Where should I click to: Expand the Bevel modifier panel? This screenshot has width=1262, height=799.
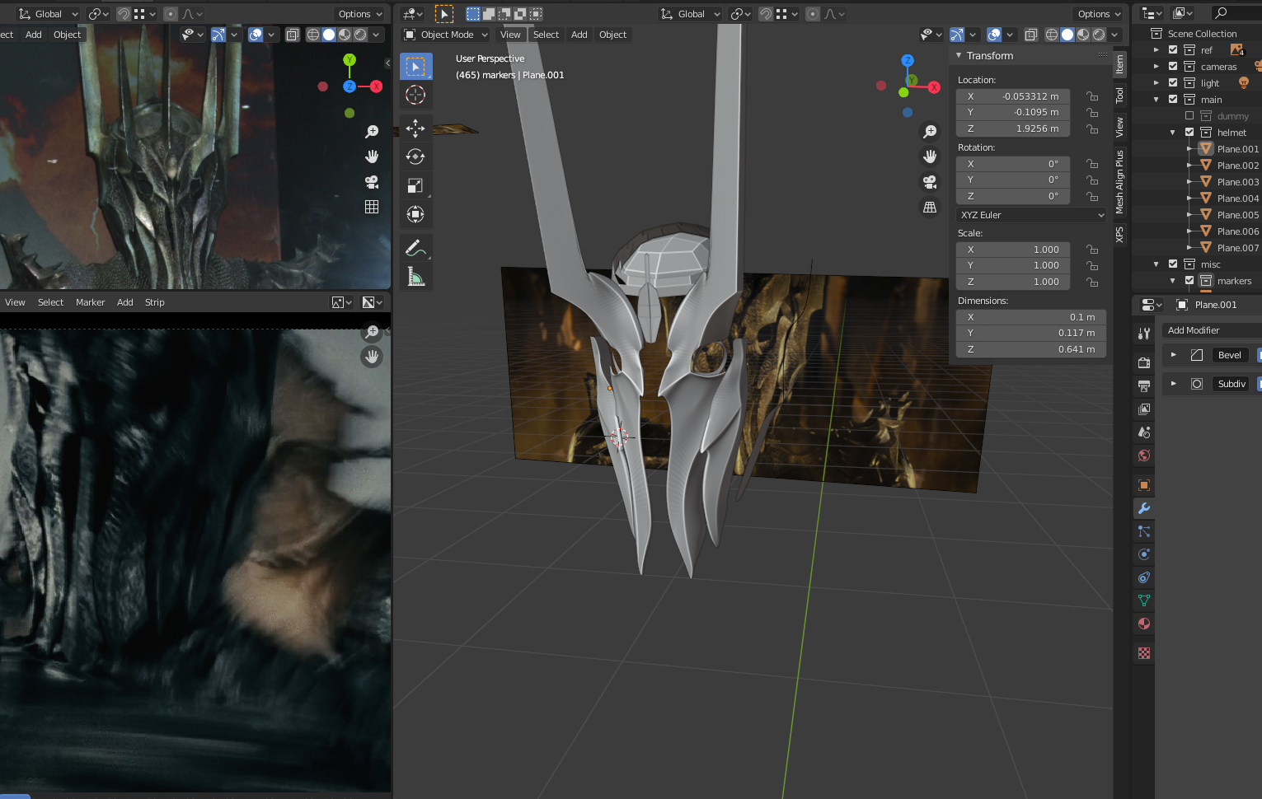(x=1174, y=355)
